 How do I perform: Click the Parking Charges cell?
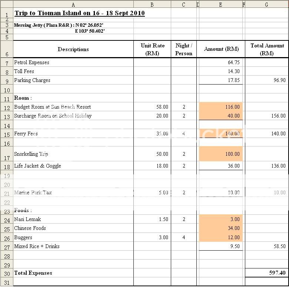tap(73, 80)
